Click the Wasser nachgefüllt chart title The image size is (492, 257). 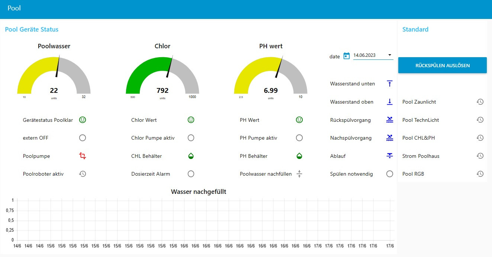(x=199, y=192)
